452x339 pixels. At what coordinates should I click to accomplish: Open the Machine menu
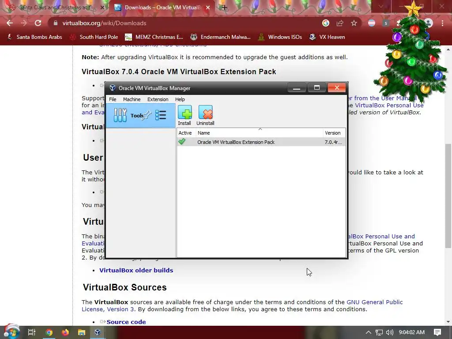click(132, 99)
